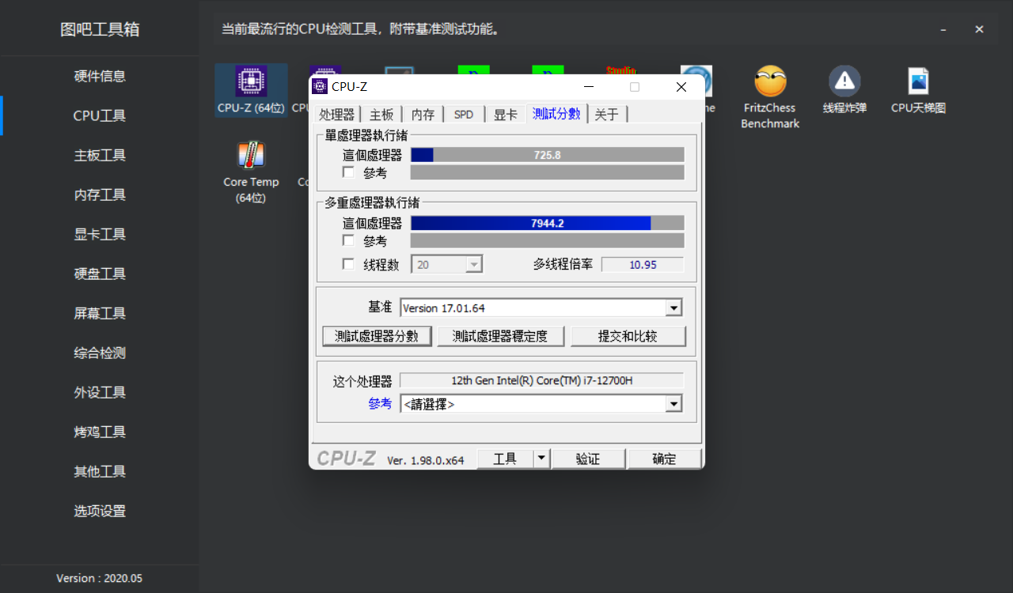Screen dimensions: 1013x593
Task: Click the empty multi thread reference bar
Action: 548,240
